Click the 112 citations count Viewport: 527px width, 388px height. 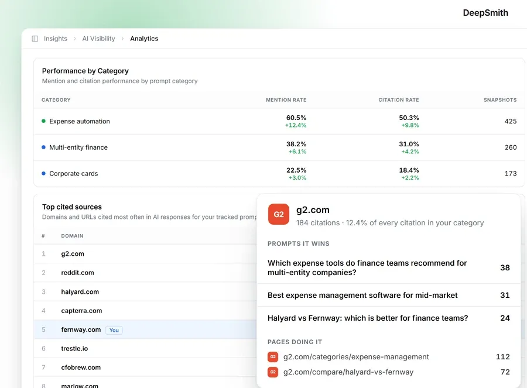(503, 357)
